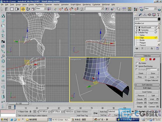Open the Schematic View icon
Viewport: 162px width, 122px height.
[129, 9]
